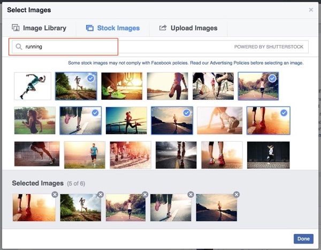Choose the woman on green field image
321x250 pixels.
[x=35, y=120]
